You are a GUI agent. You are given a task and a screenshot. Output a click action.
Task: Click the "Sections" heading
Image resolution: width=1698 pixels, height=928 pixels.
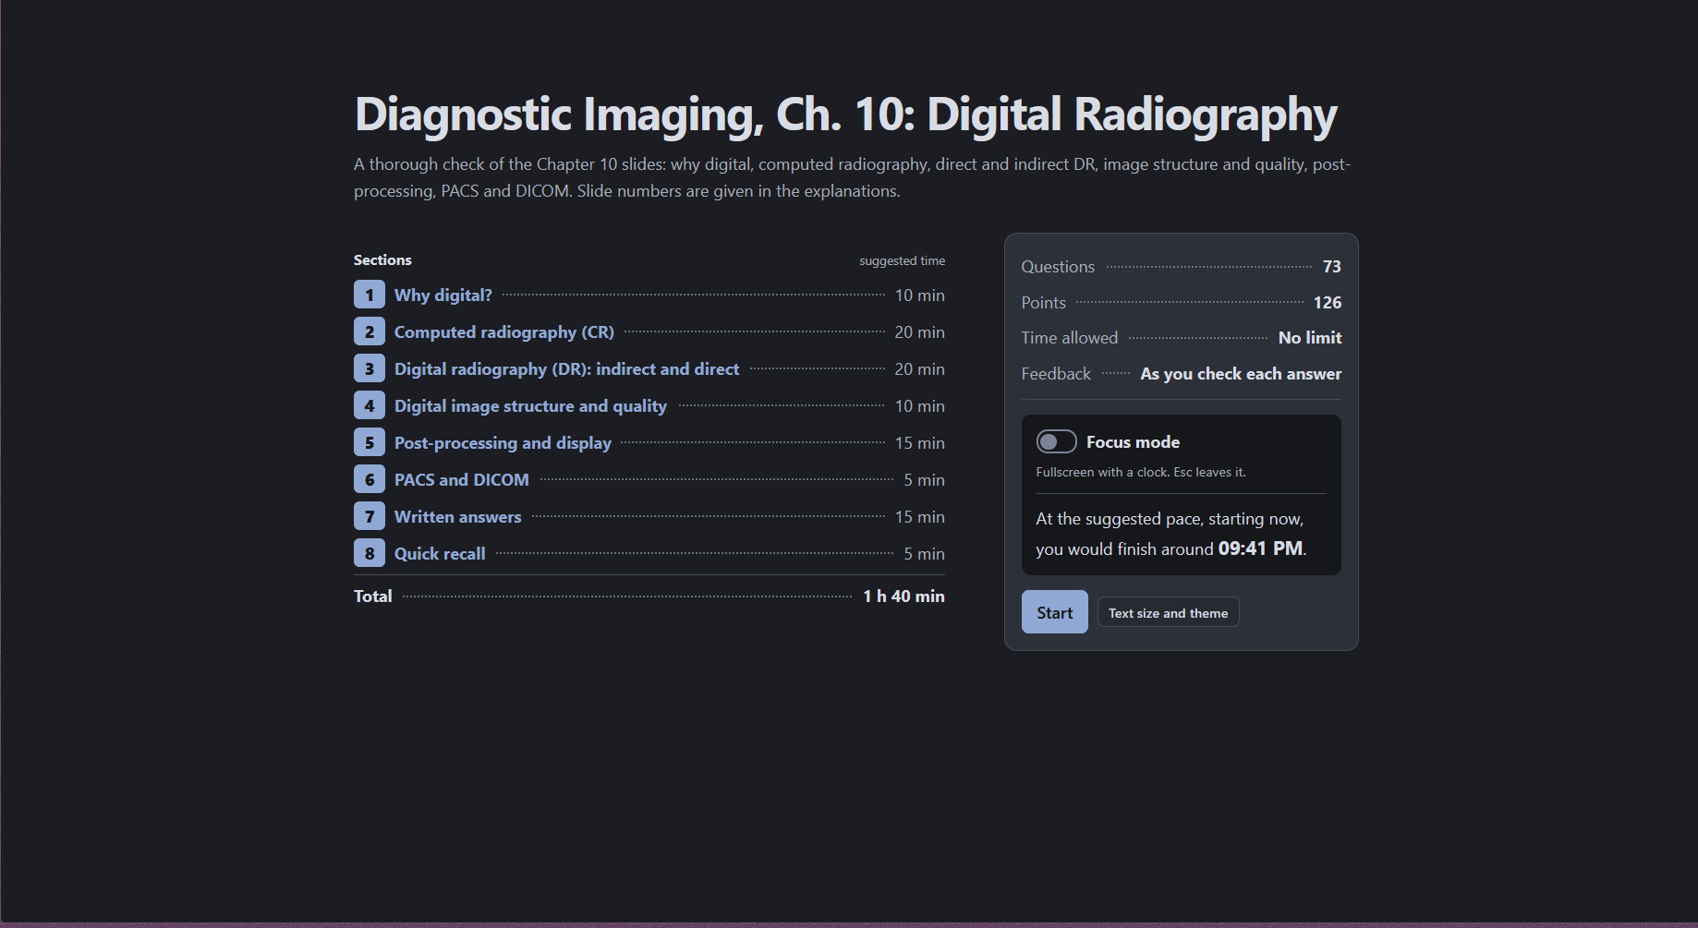[x=382, y=259]
